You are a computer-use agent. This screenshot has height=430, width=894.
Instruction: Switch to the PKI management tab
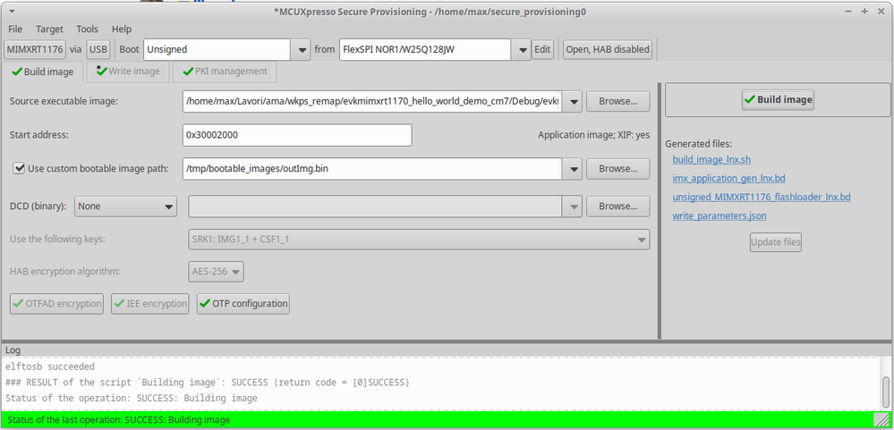pyautogui.click(x=225, y=72)
